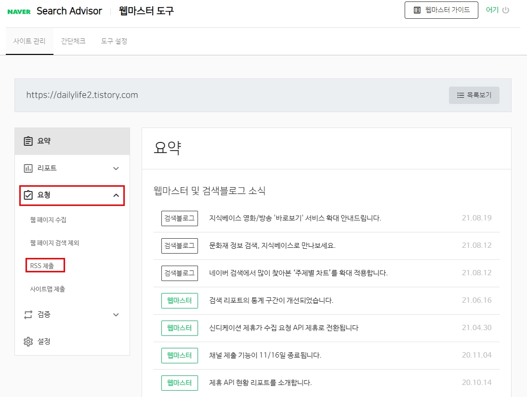The image size is (527, 397).
Task: Click the 어기 username link
Action: (x=492, y=10)
